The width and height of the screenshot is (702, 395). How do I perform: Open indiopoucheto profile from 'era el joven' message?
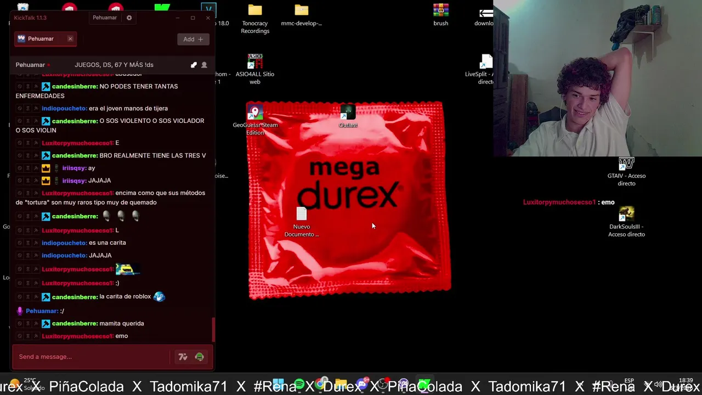(64, 109)
